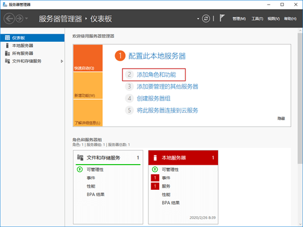The image size is (303, 227).
Task: Click the 文件和存储服务 sidebar icon
Action: (7, 61)
